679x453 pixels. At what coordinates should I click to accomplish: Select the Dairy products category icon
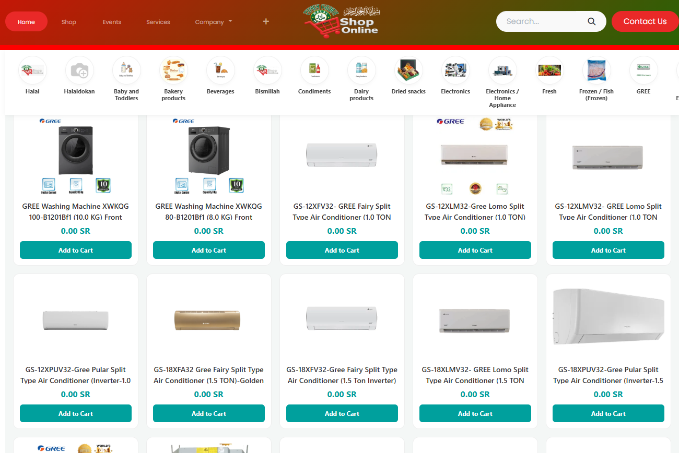(361, 70)
